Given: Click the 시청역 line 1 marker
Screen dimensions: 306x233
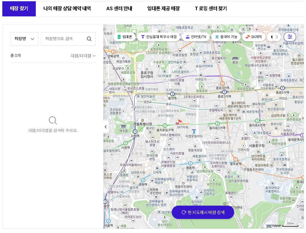Looking at the screenshot, I should click(x=135, y=131).
